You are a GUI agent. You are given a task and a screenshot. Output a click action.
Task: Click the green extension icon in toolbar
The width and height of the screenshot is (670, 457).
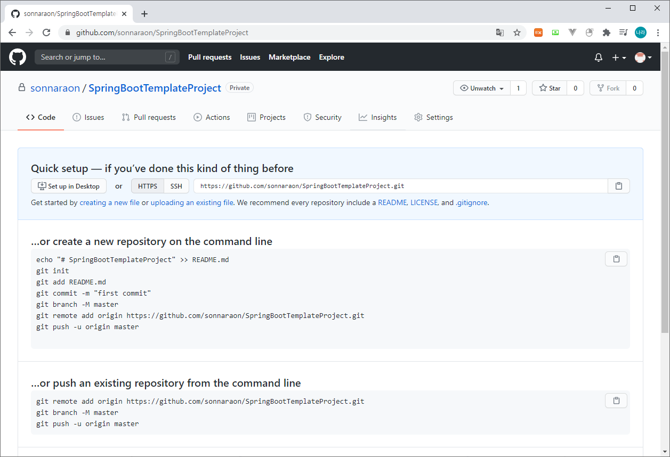(x=555, y=32)
